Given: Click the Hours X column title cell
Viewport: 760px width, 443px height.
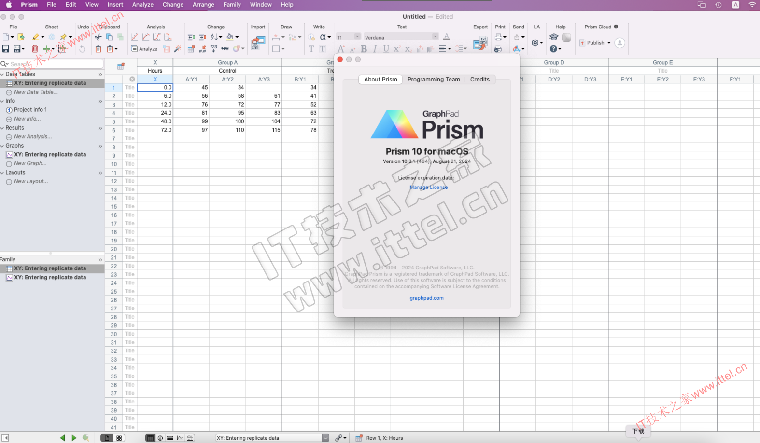Looking at the screenshot, I should (x=155, y=71).
